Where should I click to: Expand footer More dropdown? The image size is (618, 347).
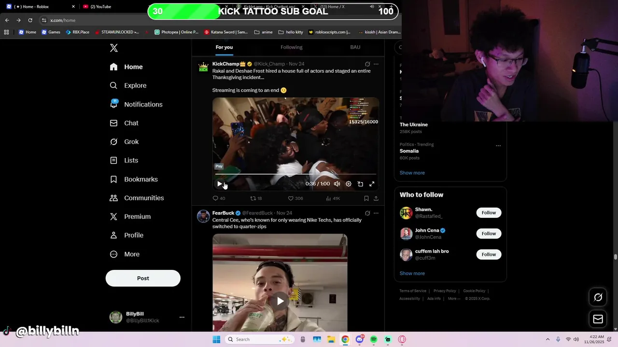point(454,298)
